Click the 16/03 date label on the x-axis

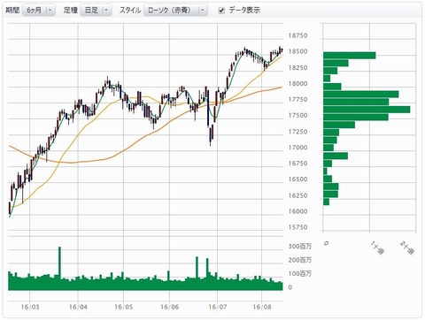click(x=30, y=307)
